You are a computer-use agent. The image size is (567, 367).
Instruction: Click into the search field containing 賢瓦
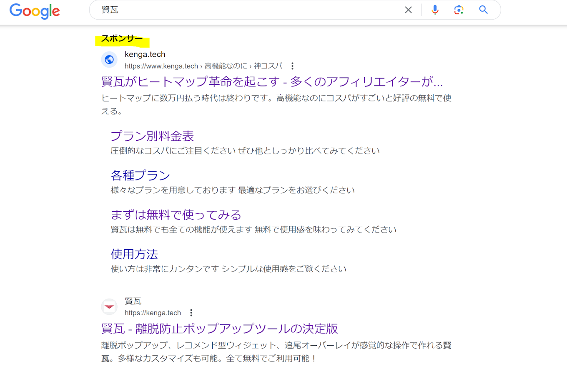(250, 10)
